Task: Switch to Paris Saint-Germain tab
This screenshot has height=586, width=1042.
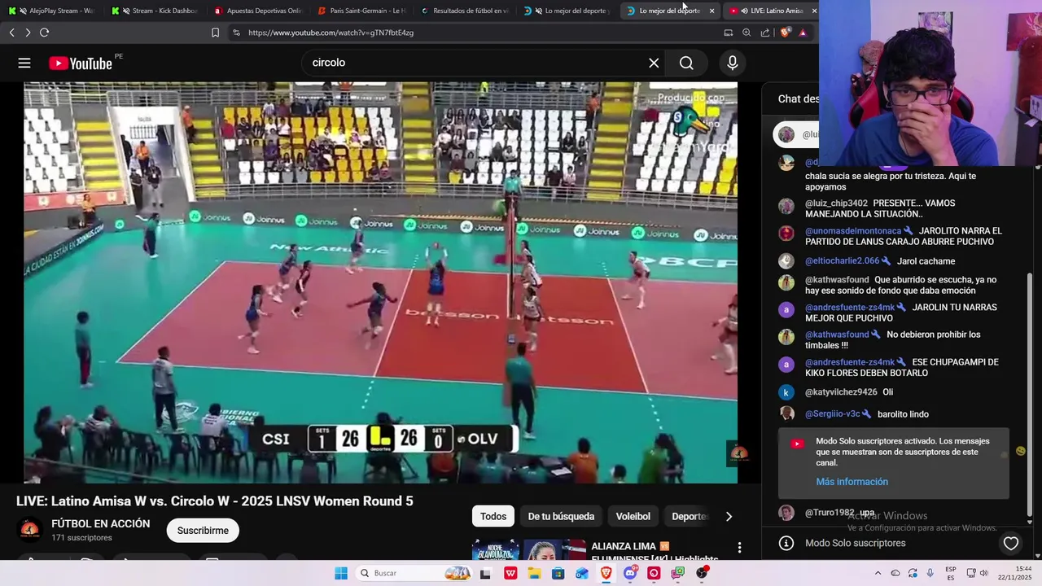Action: coord(363,11)
